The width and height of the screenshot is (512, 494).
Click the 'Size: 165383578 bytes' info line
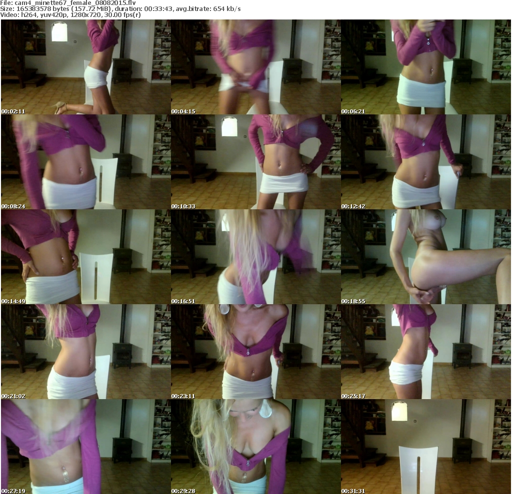coord(120,9)
